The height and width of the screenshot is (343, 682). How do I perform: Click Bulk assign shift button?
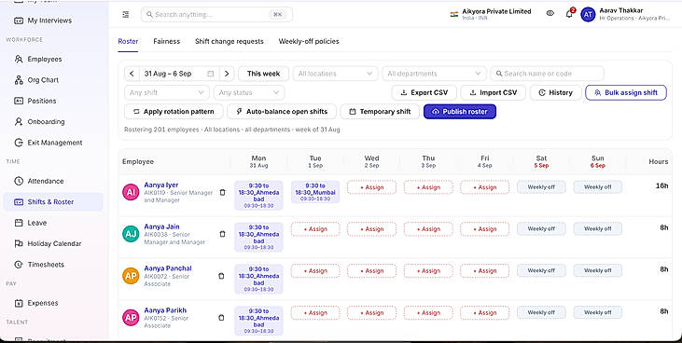(x=626, y=92)
